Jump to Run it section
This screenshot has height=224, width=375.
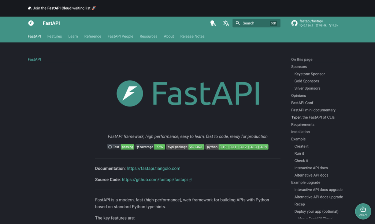[x=299, y=154]
